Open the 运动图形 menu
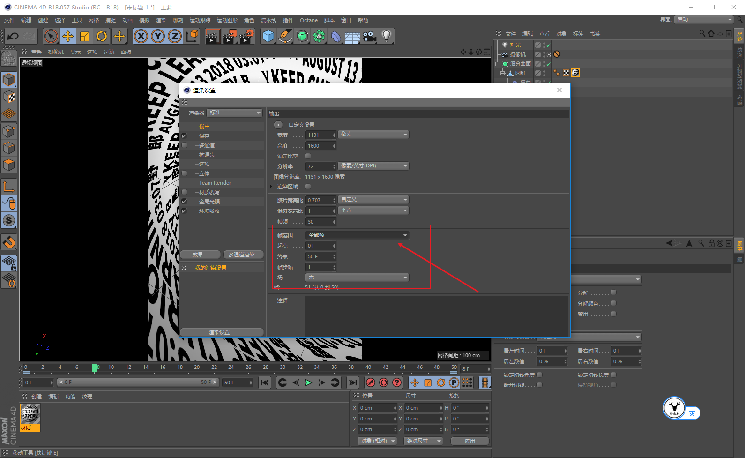The image size is (745, 458). tap(227, 20)
